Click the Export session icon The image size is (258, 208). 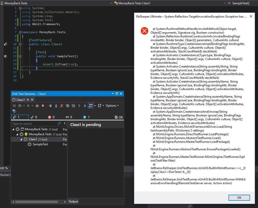pyautogui.click(x=99, y=106)
